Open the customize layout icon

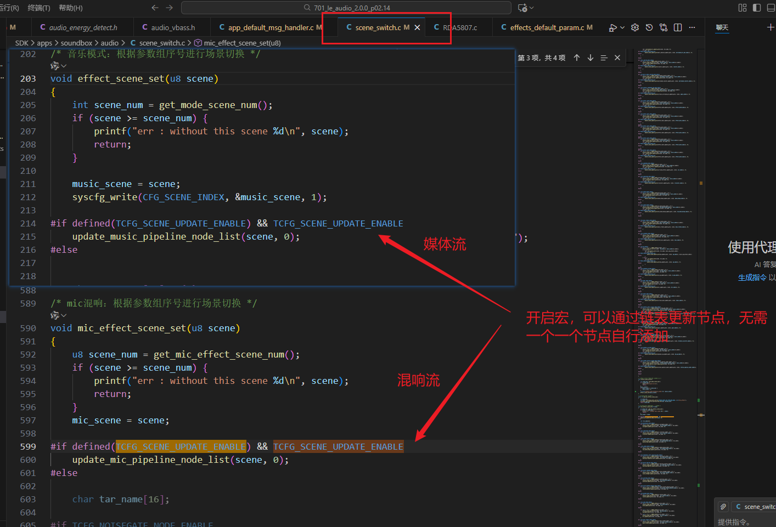pos(743,8)
